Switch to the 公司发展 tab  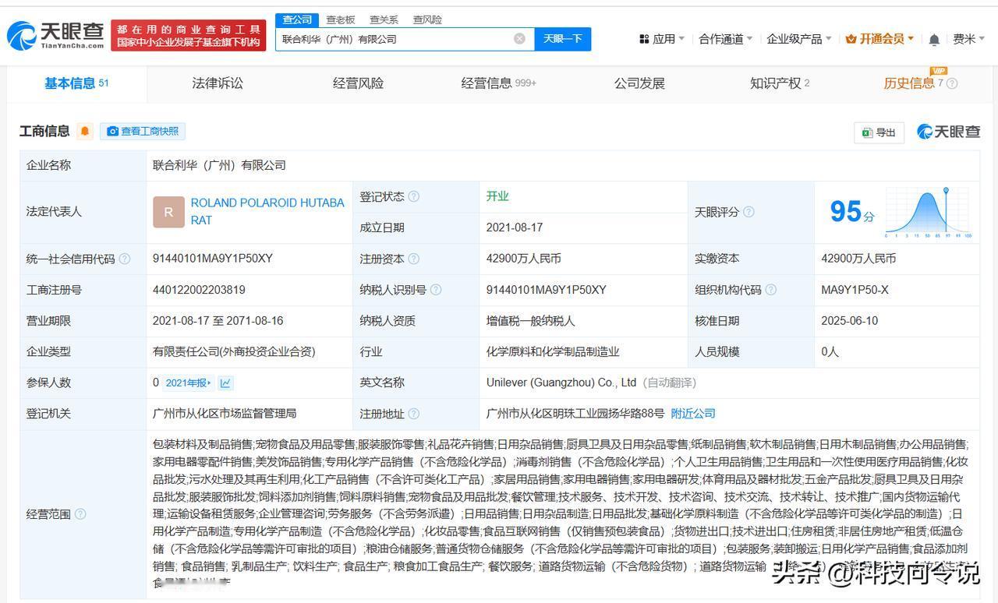click(x=639, y=83)
